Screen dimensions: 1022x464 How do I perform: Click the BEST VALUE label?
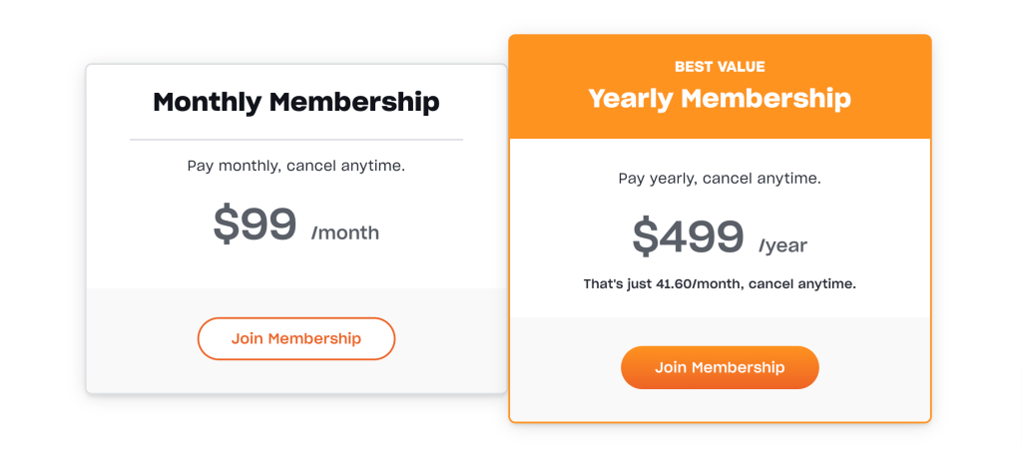pyautogui.click(x=720, y=67)
